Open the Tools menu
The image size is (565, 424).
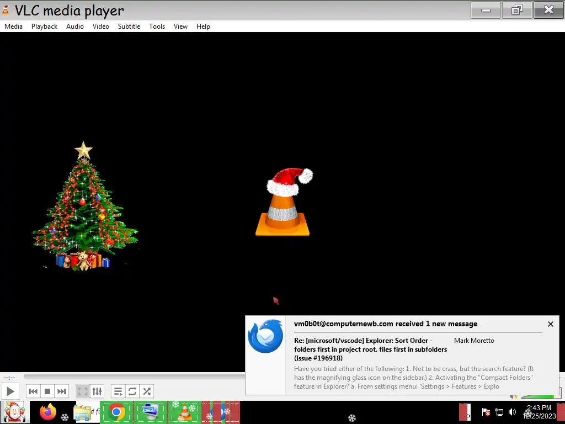point(157,26)
